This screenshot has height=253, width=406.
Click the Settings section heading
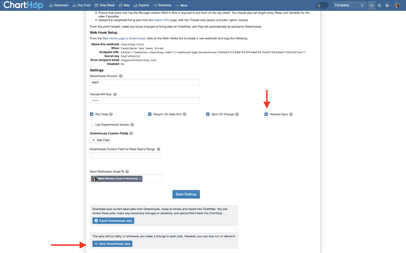(97, 70)
